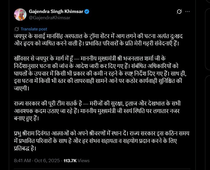Click the Gajendra Singh Khimsar display name

click(x=56, y=11)
